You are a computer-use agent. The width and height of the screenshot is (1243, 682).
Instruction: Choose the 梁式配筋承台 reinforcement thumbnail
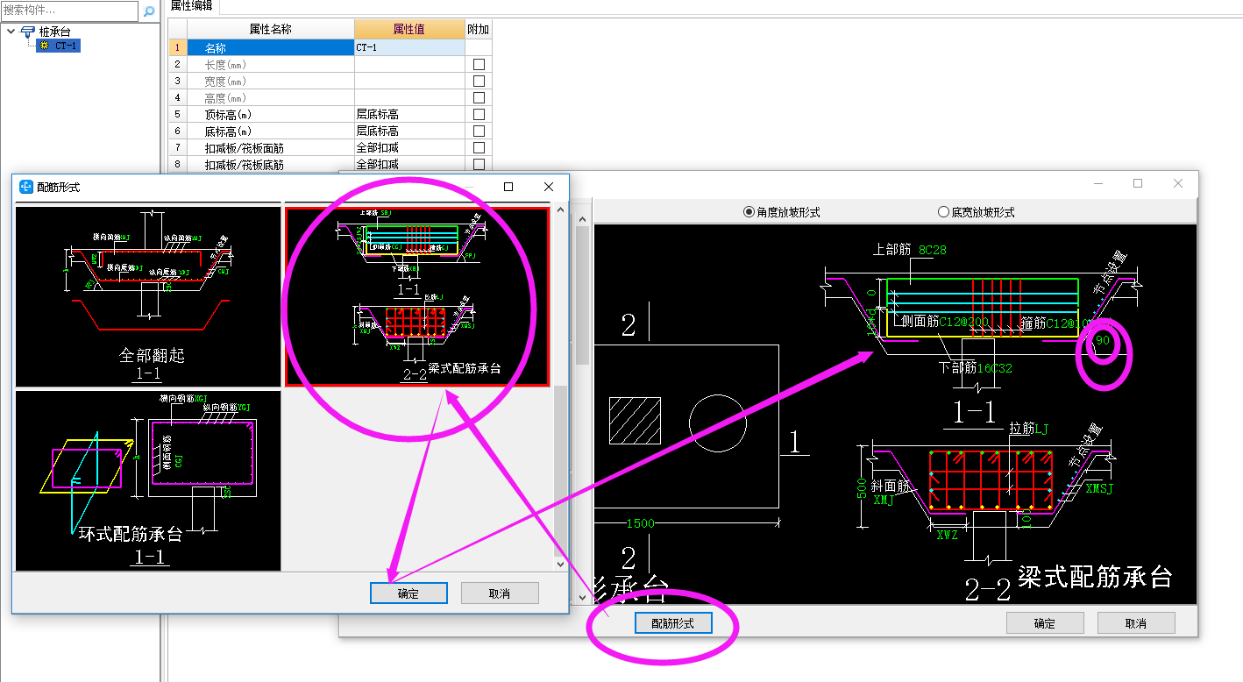click(x=417, y=296)
